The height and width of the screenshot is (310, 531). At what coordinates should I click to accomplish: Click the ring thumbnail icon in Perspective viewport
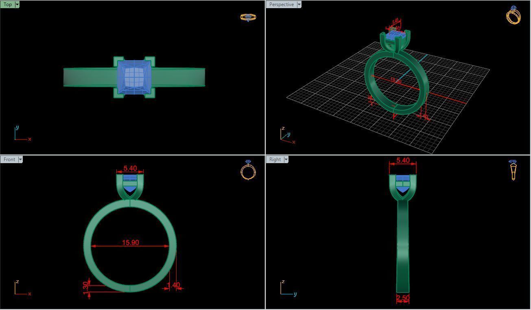(514, 15)
